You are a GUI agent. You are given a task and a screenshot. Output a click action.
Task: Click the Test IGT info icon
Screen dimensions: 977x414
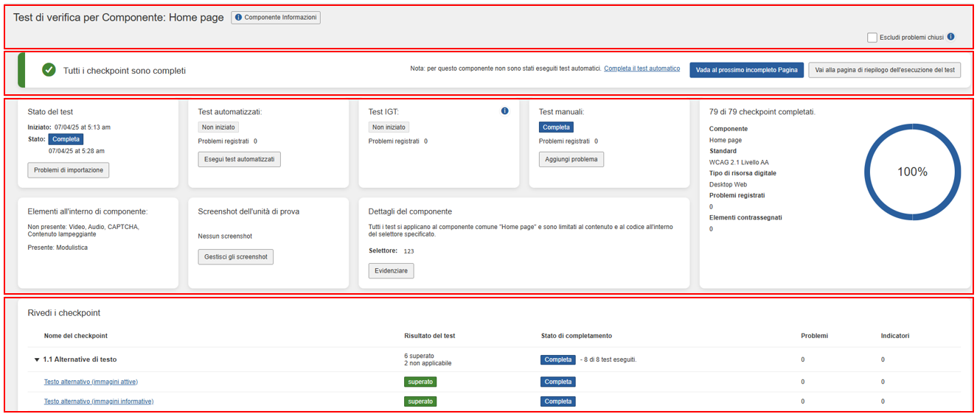coord(504,111)
